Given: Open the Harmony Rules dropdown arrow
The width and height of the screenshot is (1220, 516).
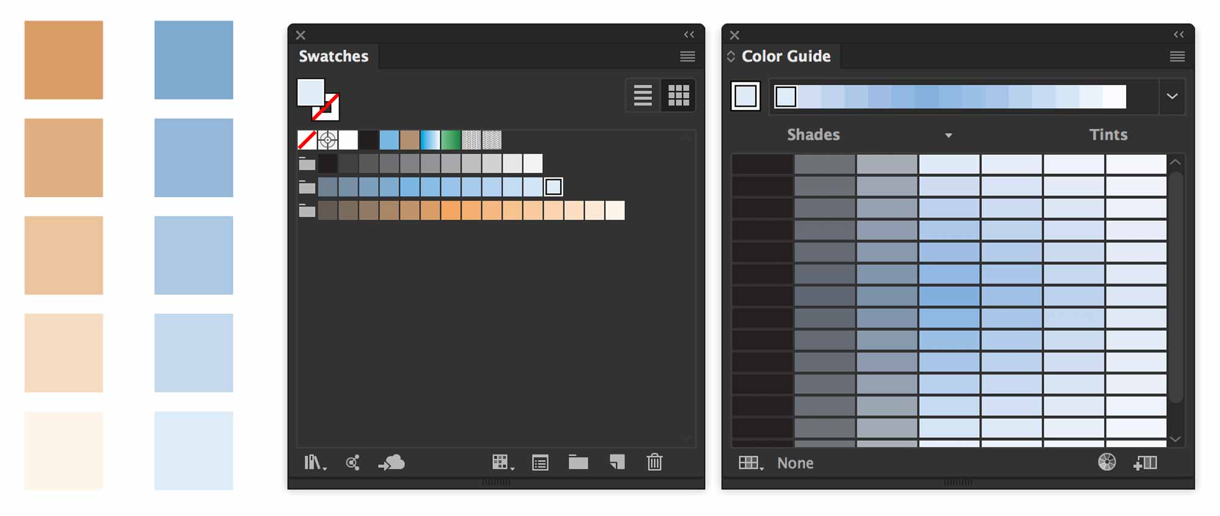Looking at the screenshot, I should 1172,96.
